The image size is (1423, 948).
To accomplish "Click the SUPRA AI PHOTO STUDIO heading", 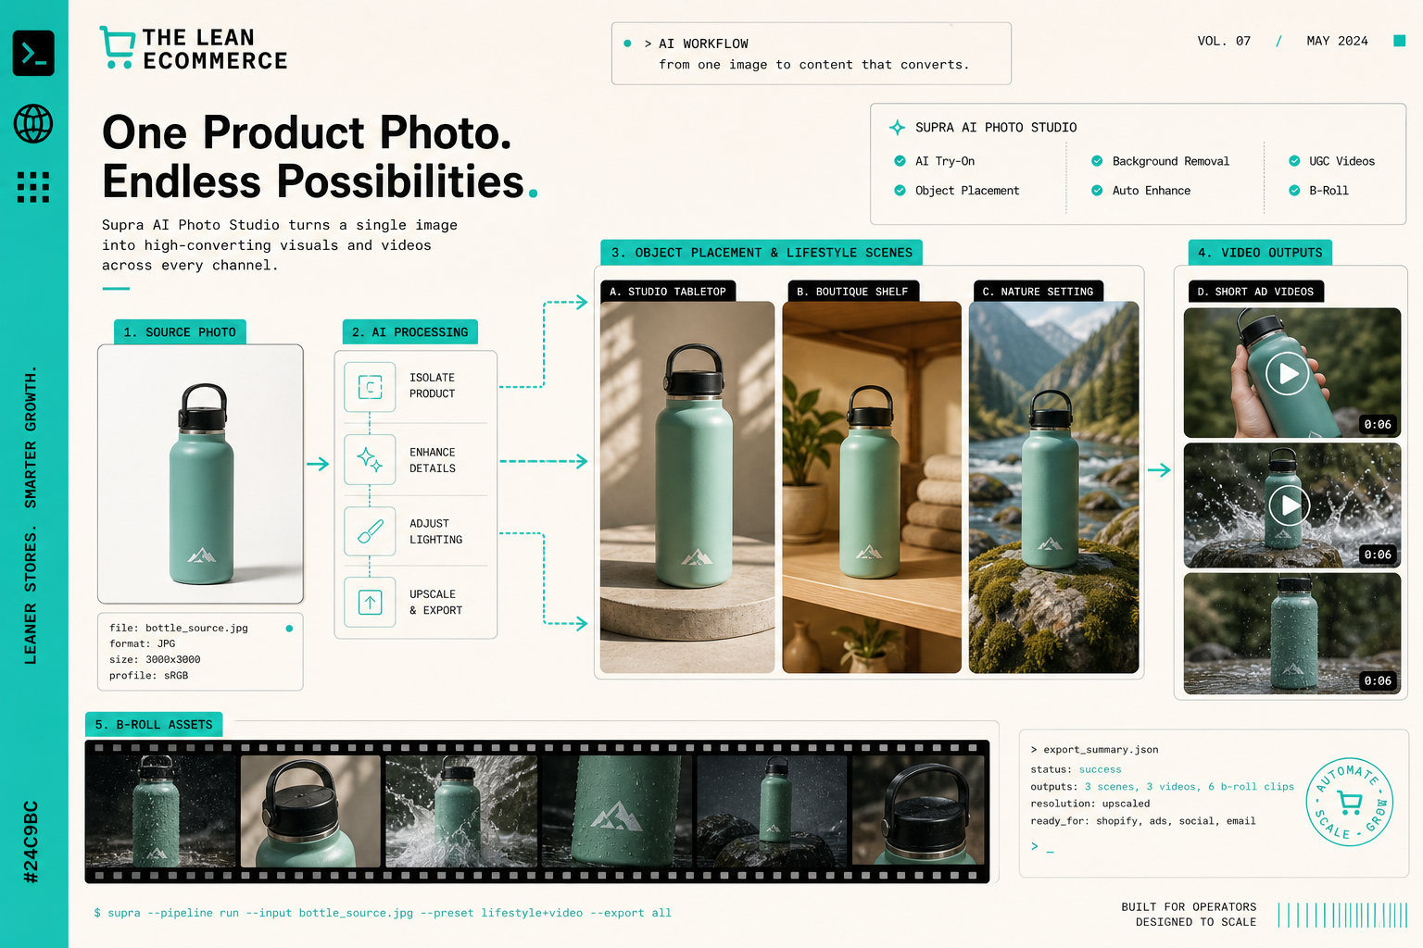I will tap(996, 128).
